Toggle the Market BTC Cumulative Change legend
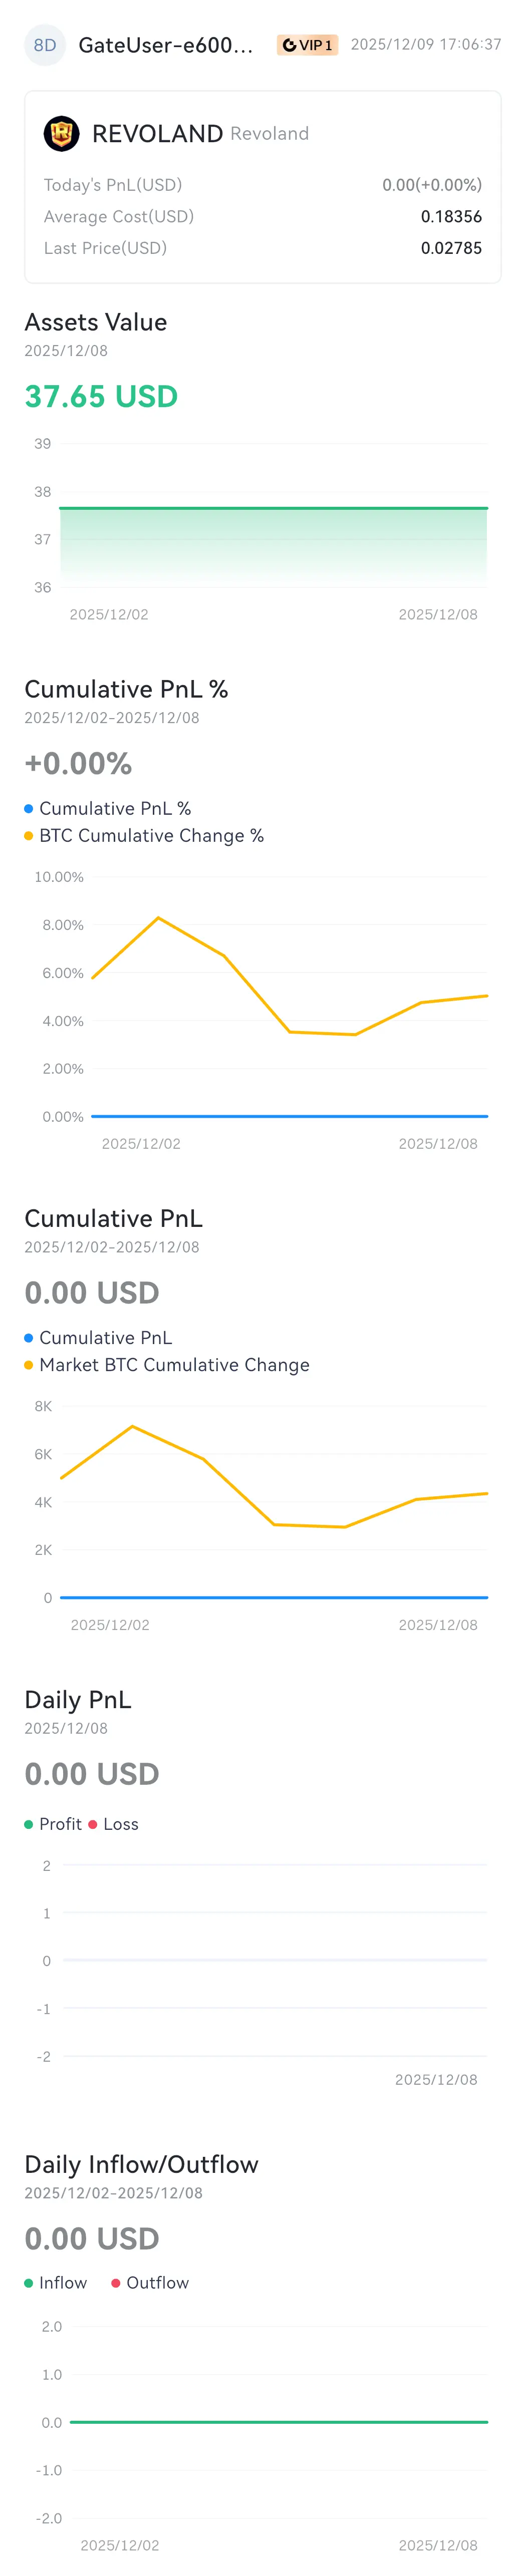Image resolution: width=526 pixels, height=2576 pixels. point(167,1364)
